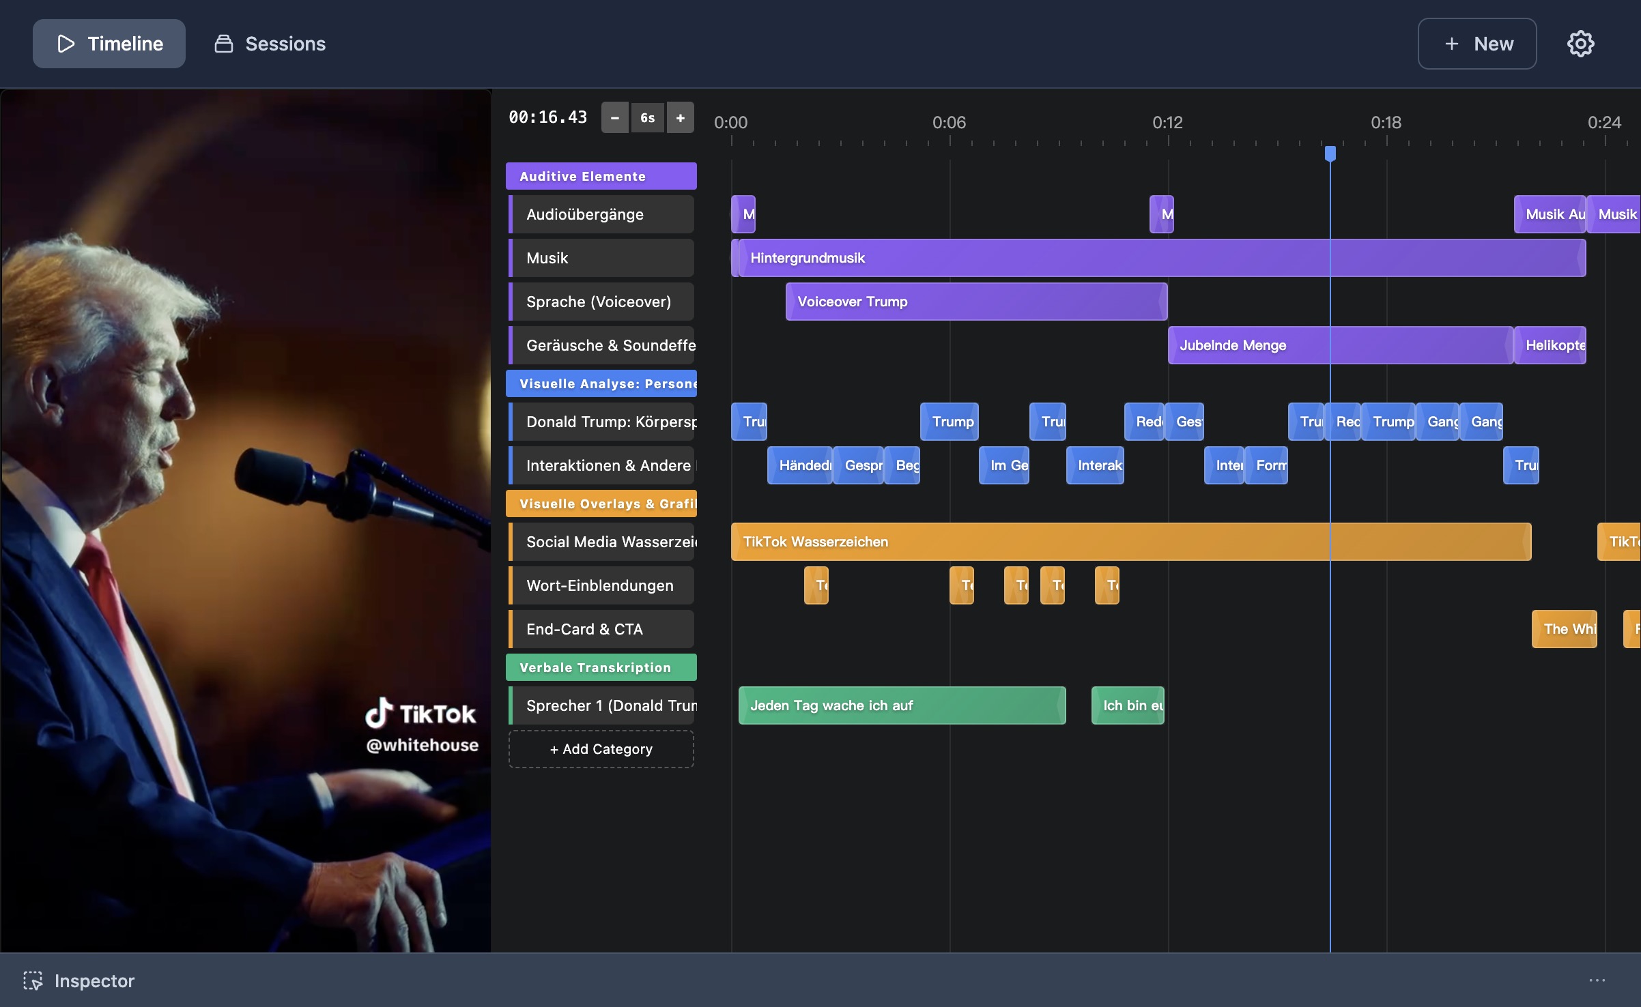Zoom out the timeline with the minus icon
Screen dimensions: 1641x1007
coord(614,117)
